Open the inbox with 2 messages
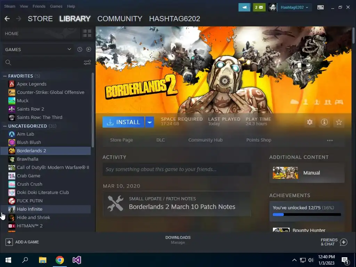 click(259, 7)
